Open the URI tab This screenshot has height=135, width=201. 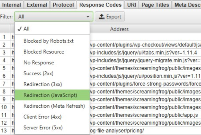point(132,5)
